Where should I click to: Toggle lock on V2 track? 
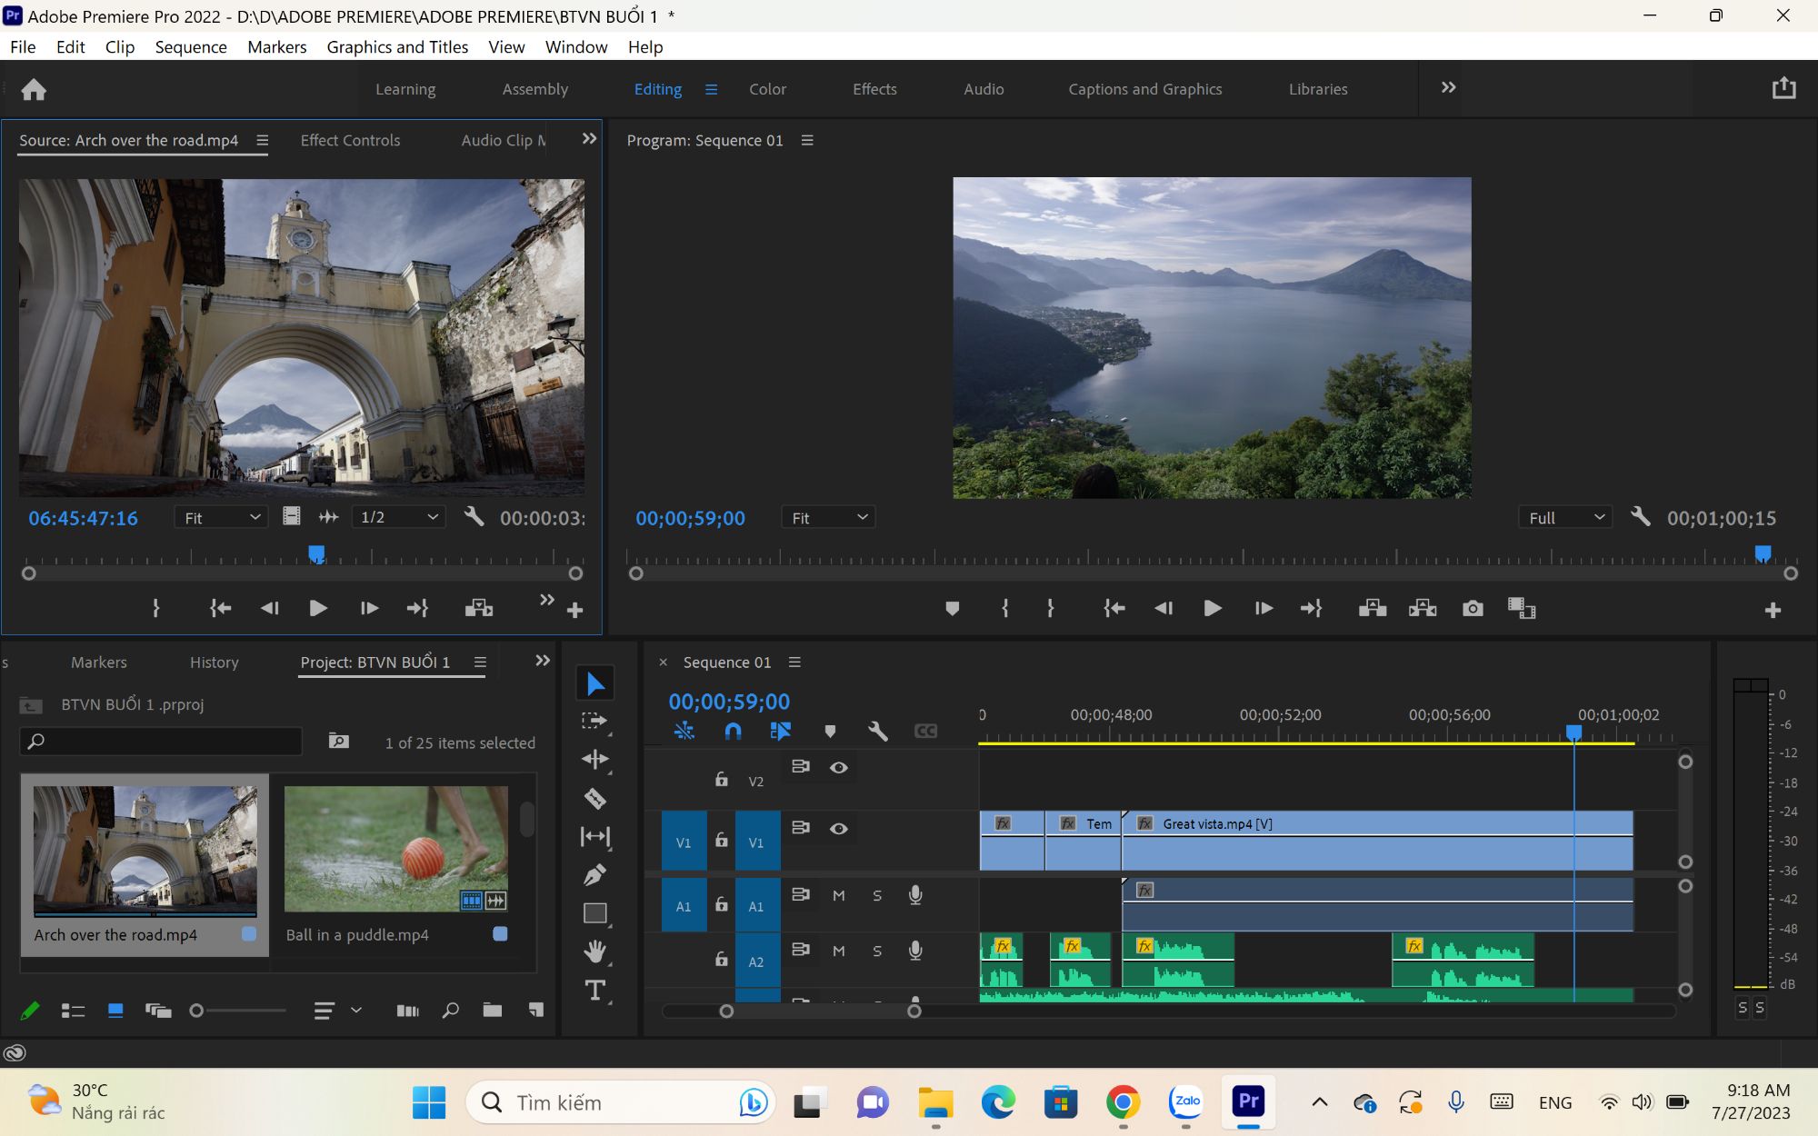pos(721,779)
